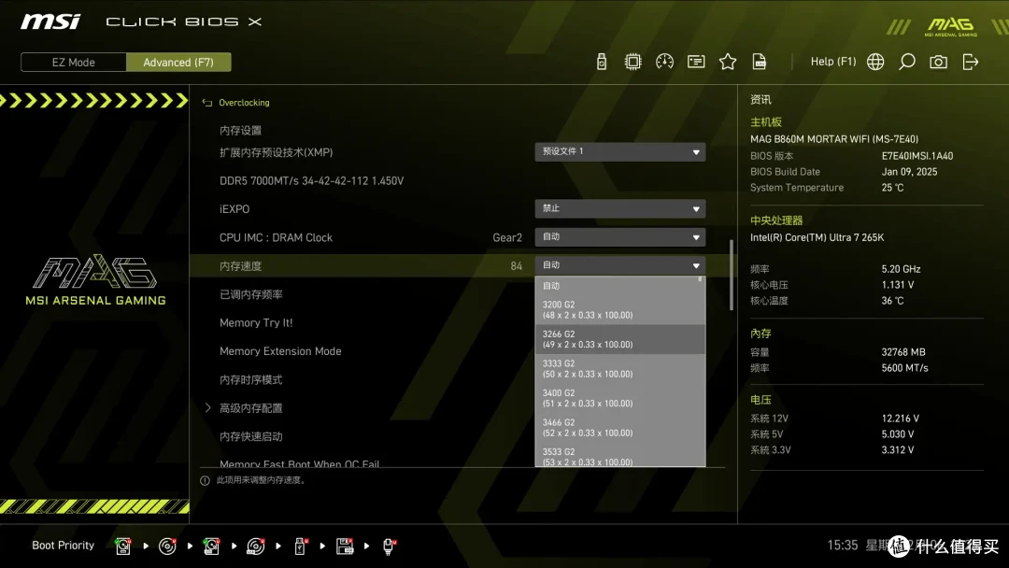
Task: Open the search magnifier icon
Action: tap(906, 62)
